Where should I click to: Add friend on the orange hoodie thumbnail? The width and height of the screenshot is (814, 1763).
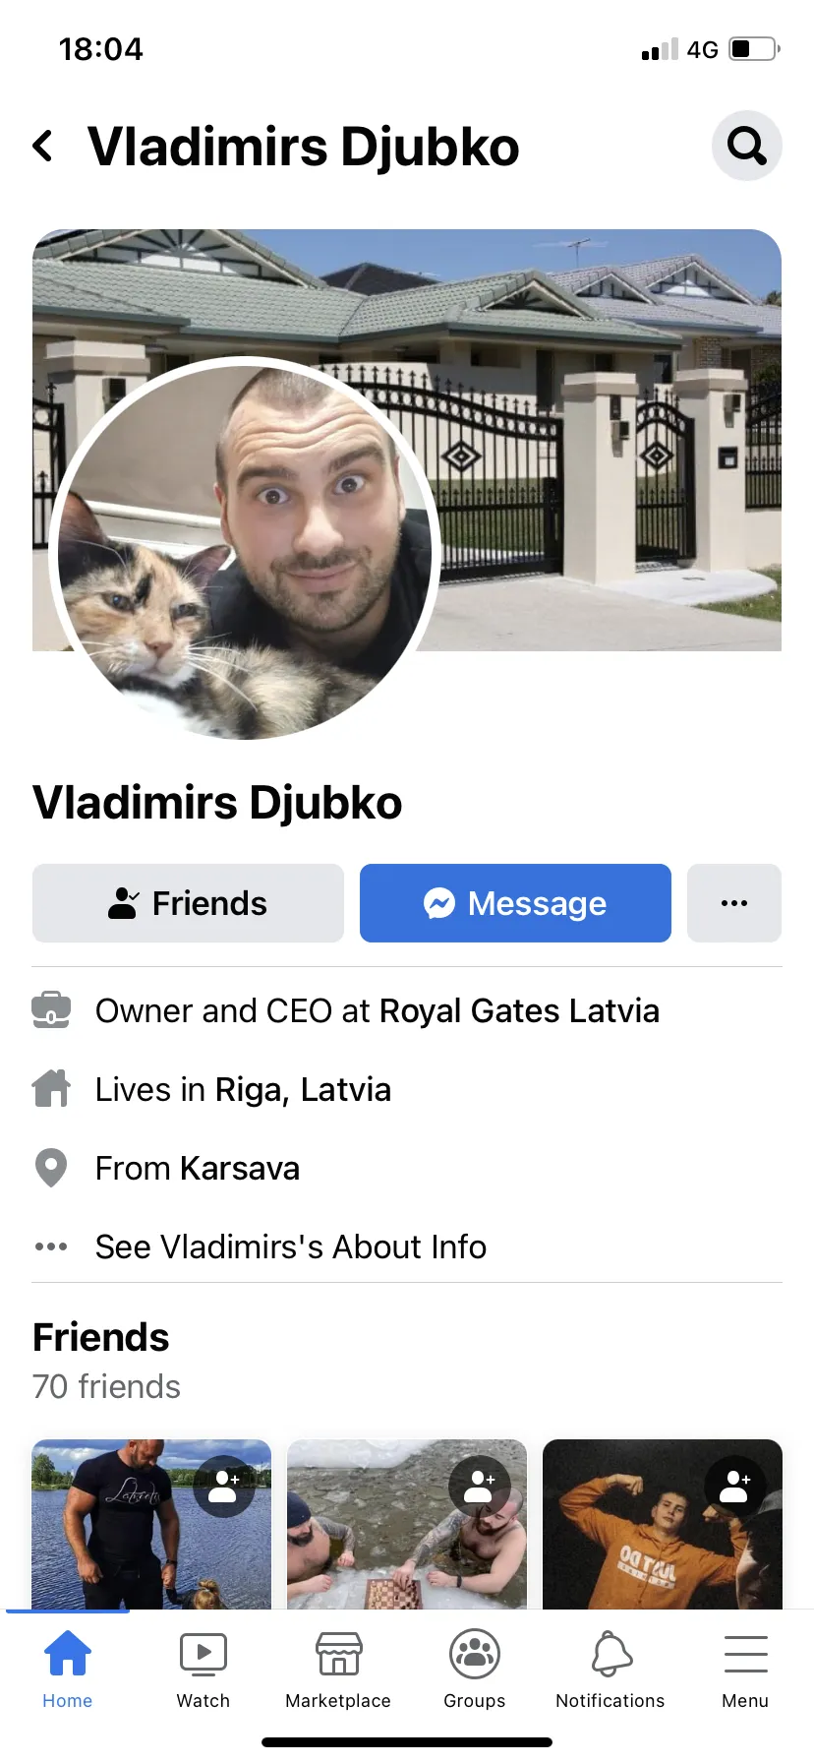coord(735,1487)
